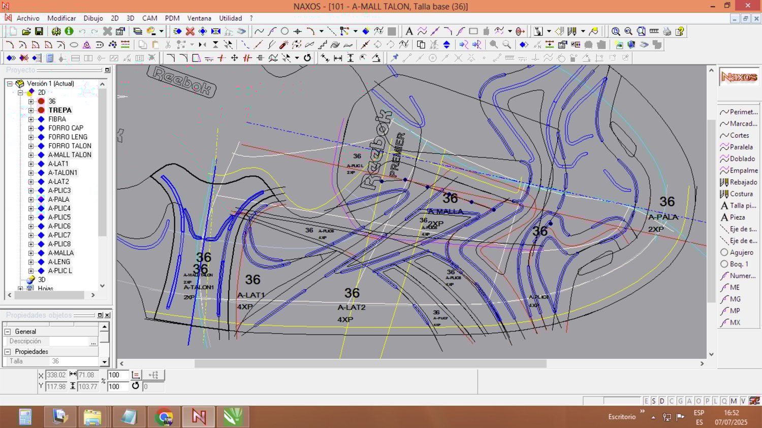Click the Open file folder icon
The image size is (762, 428).
(26, 31)
